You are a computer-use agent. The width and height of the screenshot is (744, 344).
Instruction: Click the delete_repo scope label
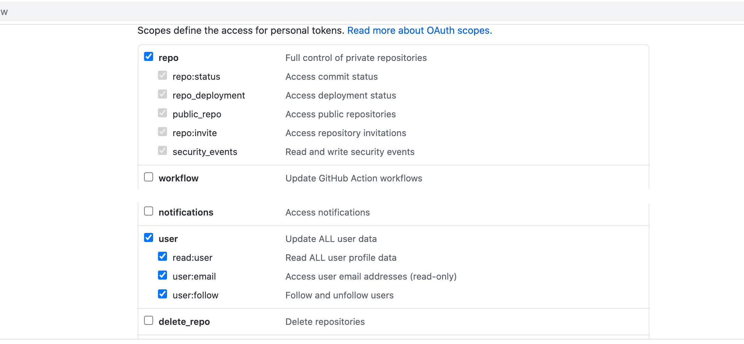coord(184,322)
